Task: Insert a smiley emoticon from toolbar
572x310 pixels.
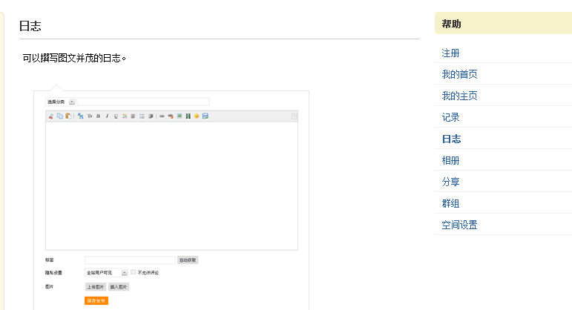Action: click(x=197, y=116)
